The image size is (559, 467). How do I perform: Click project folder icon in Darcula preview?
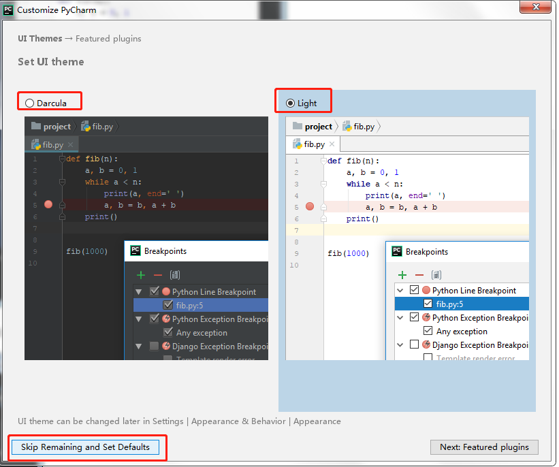pyautogui.click(x=36, y=126)
